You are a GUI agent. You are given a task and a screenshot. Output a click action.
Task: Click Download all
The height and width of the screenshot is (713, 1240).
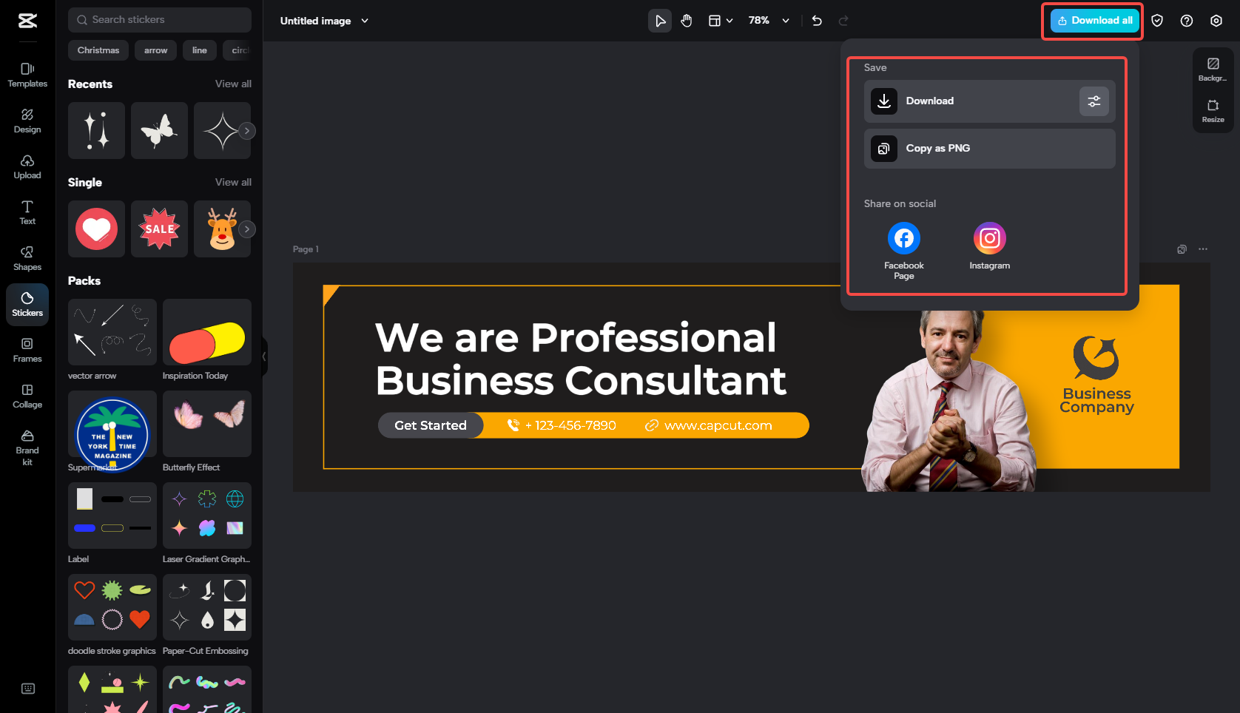coord(1093,20)
